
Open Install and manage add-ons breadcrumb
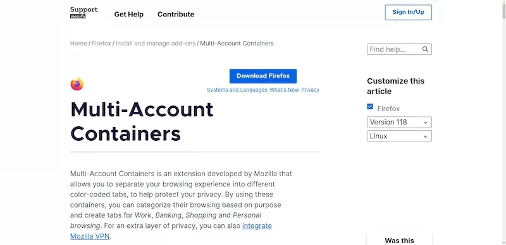(156, 43)
